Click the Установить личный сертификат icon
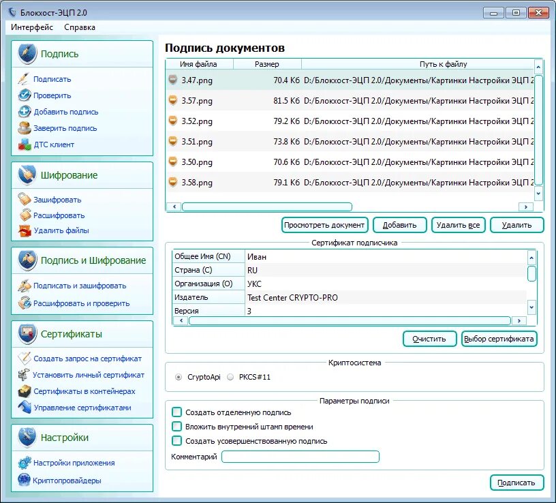 click(25, 375)
